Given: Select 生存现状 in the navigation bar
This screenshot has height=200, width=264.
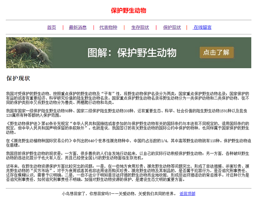Looking at the screenshot, I should [140, 28].
